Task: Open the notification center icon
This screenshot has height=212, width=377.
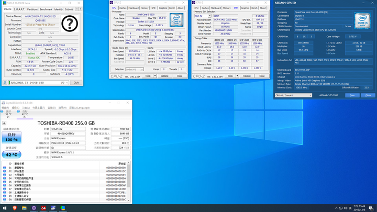Action: click(x=371, y=208)
